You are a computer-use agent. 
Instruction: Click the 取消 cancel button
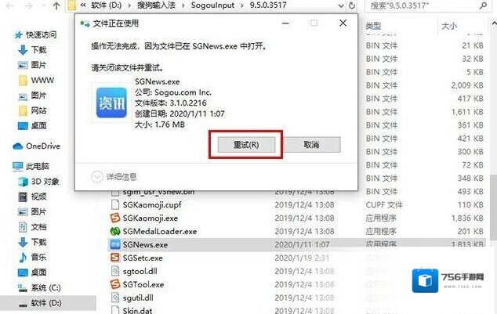(x=311, y=145)
